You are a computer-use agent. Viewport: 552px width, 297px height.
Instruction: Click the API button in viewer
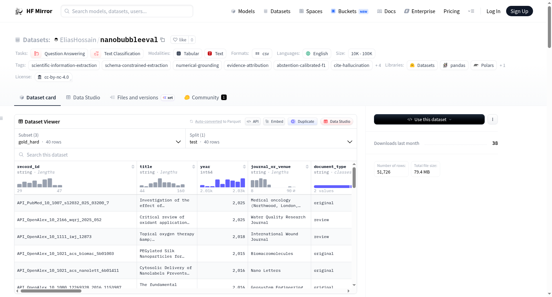(253, 121)
